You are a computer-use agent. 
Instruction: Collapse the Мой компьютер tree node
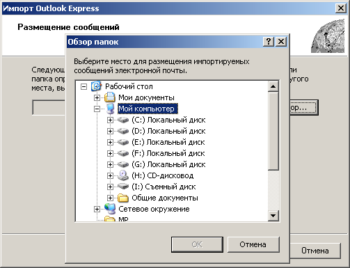click(97, 109)
